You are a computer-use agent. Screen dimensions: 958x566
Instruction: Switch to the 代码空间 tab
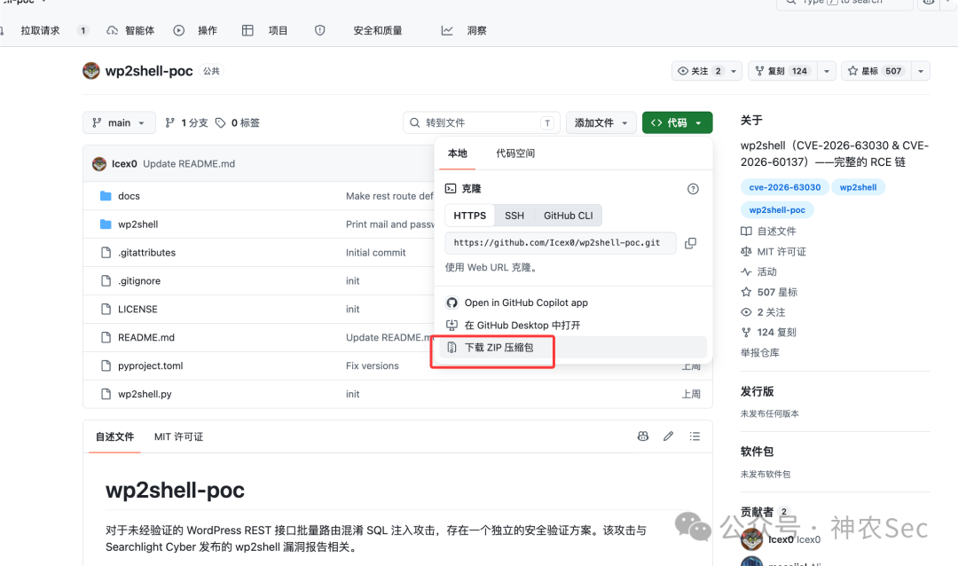click(x=515, y=153)
